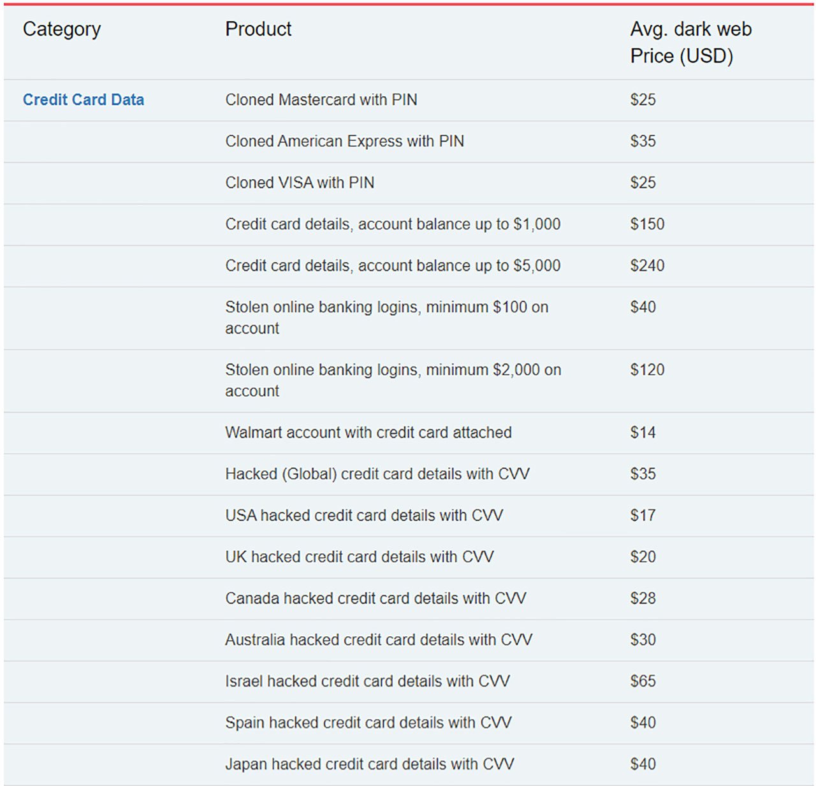Select credit card details up to $1,000 row
This screenshot has width=816, height=786.
[393, 224]
